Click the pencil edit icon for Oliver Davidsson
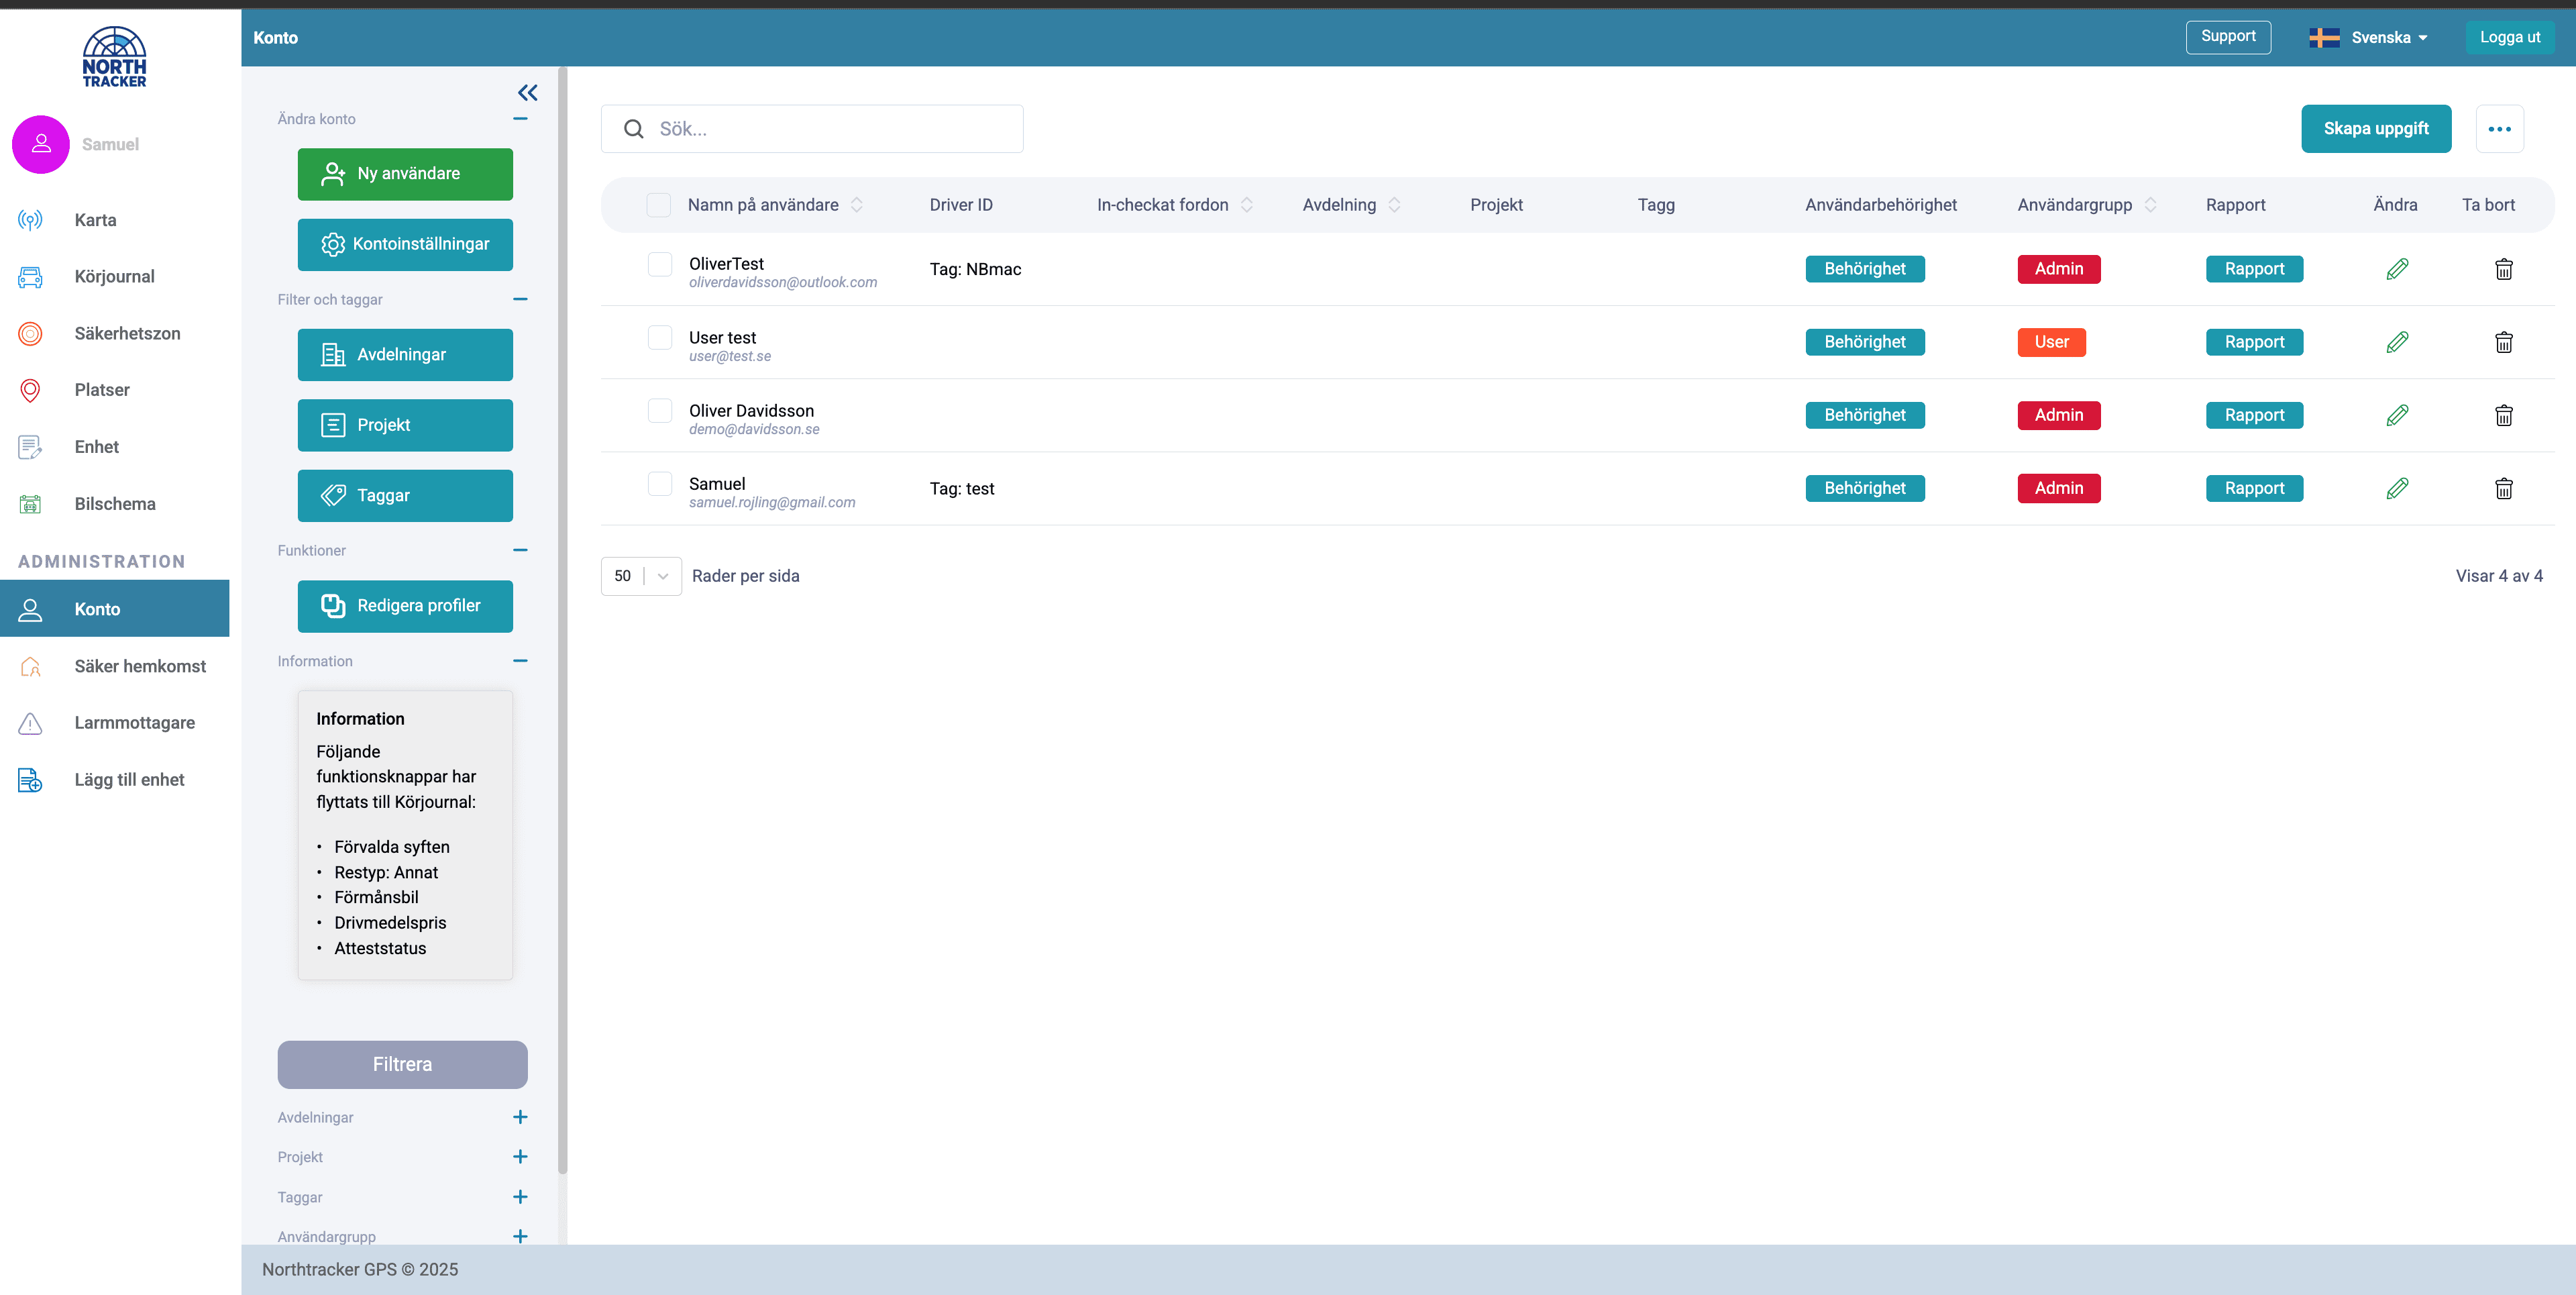The image size is (2576, 1295). click(2396, 415)
